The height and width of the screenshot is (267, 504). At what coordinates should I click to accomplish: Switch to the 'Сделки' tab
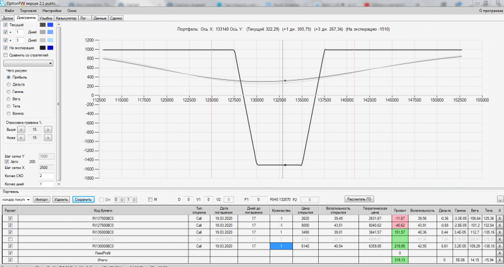[116, 18]
